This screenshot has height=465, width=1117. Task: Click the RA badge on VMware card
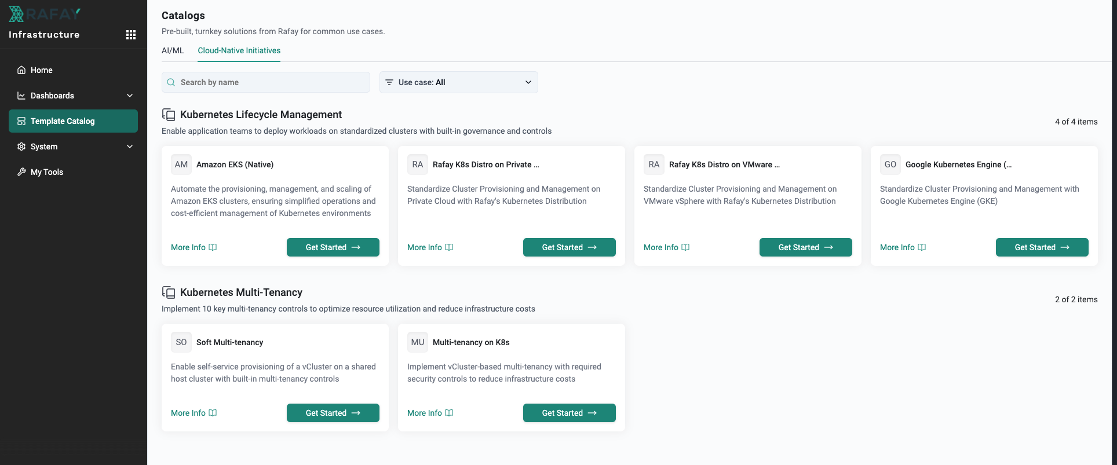tap(654, 164)
